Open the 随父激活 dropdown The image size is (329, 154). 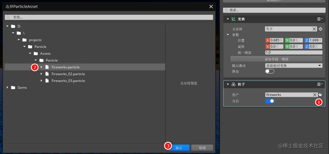coord(294,66)
